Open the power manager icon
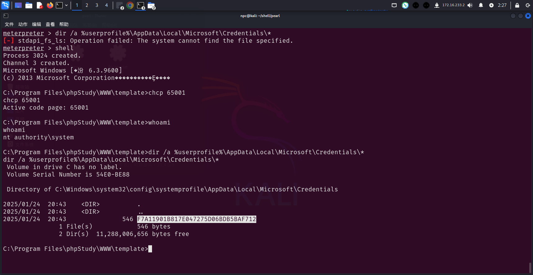This screenshot has width=533, height=275. click(x=491, y=5)
